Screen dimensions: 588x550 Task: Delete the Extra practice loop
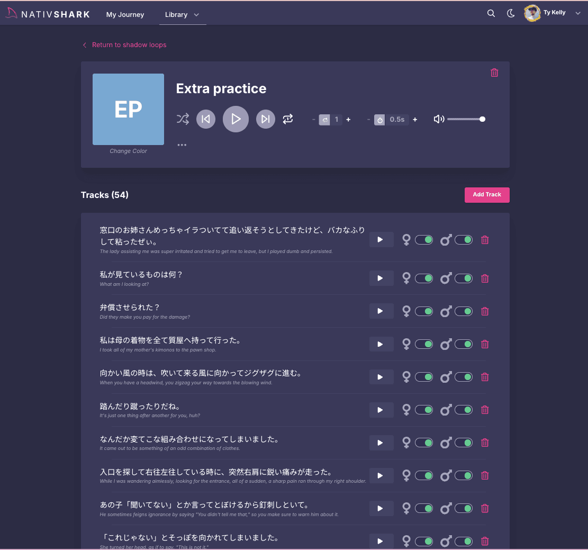[494, 73]
